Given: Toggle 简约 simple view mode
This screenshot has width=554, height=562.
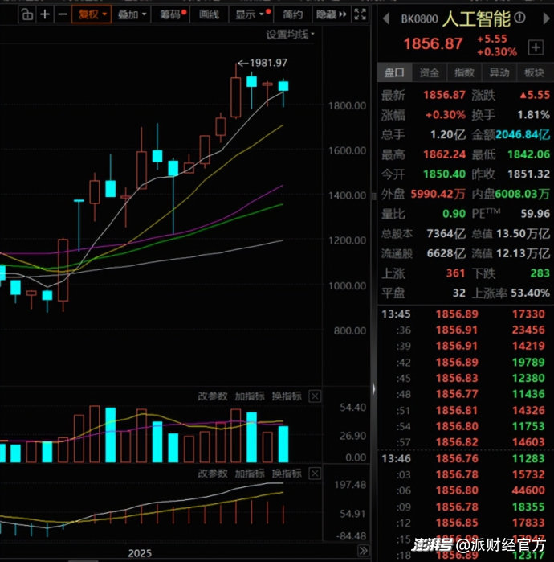Looking at the screenshot, I should [293, 14].
